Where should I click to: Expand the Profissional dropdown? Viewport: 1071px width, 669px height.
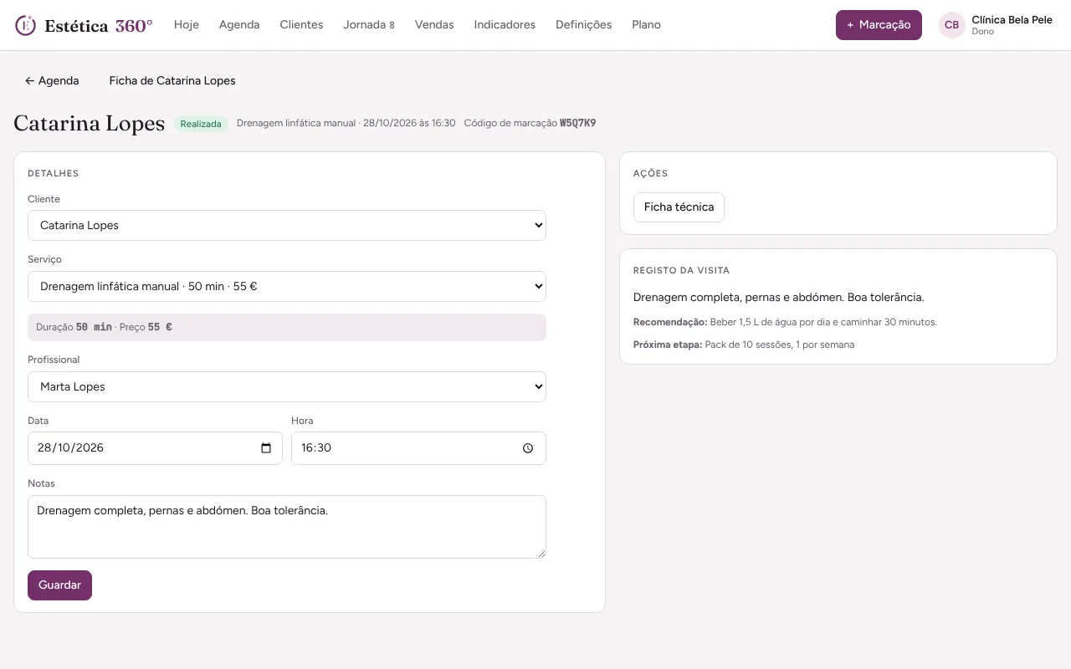click(x=287, y=387)
